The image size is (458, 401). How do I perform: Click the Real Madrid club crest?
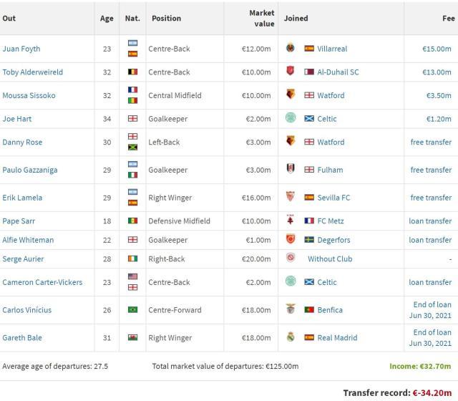tap(291, 338)
